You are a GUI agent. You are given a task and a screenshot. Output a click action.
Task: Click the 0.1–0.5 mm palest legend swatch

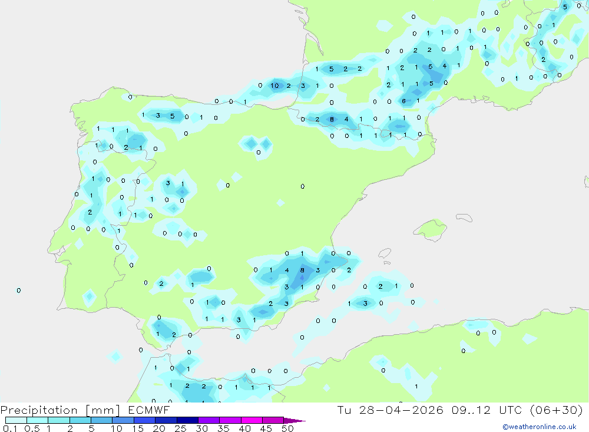[x=16, y=420]
